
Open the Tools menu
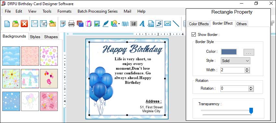(47, 11)
